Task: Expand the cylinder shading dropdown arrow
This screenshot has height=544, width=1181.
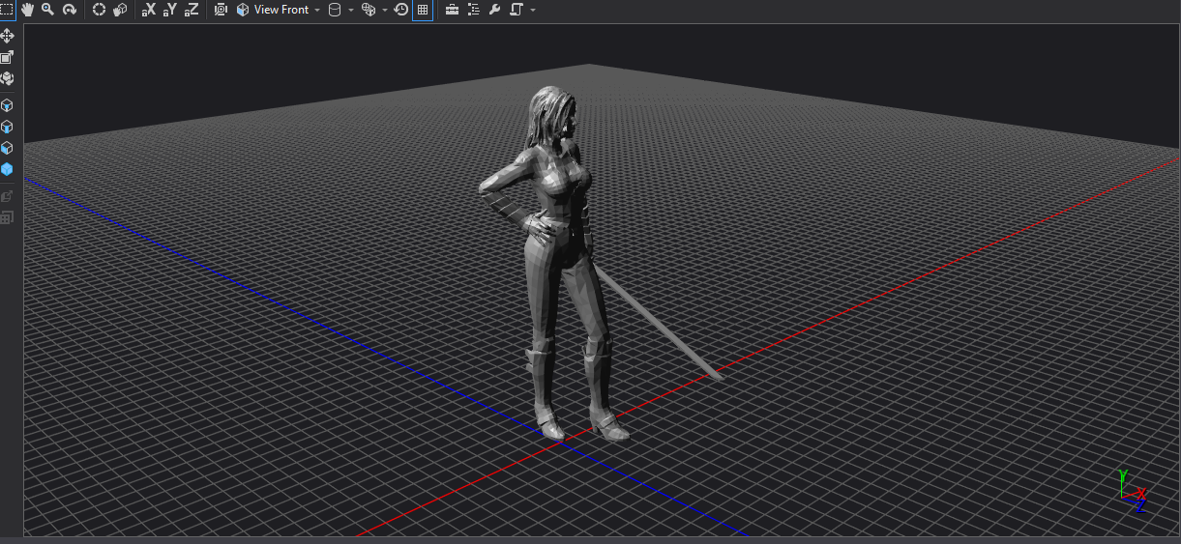Action: click(x=350, y=10)
